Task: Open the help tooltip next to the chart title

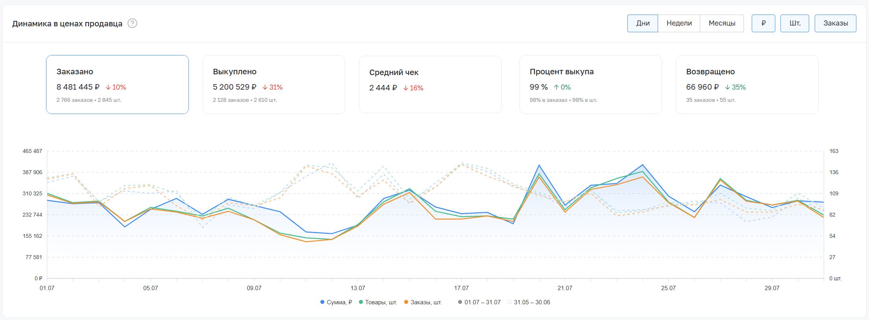Action: [x=133, y=24]
